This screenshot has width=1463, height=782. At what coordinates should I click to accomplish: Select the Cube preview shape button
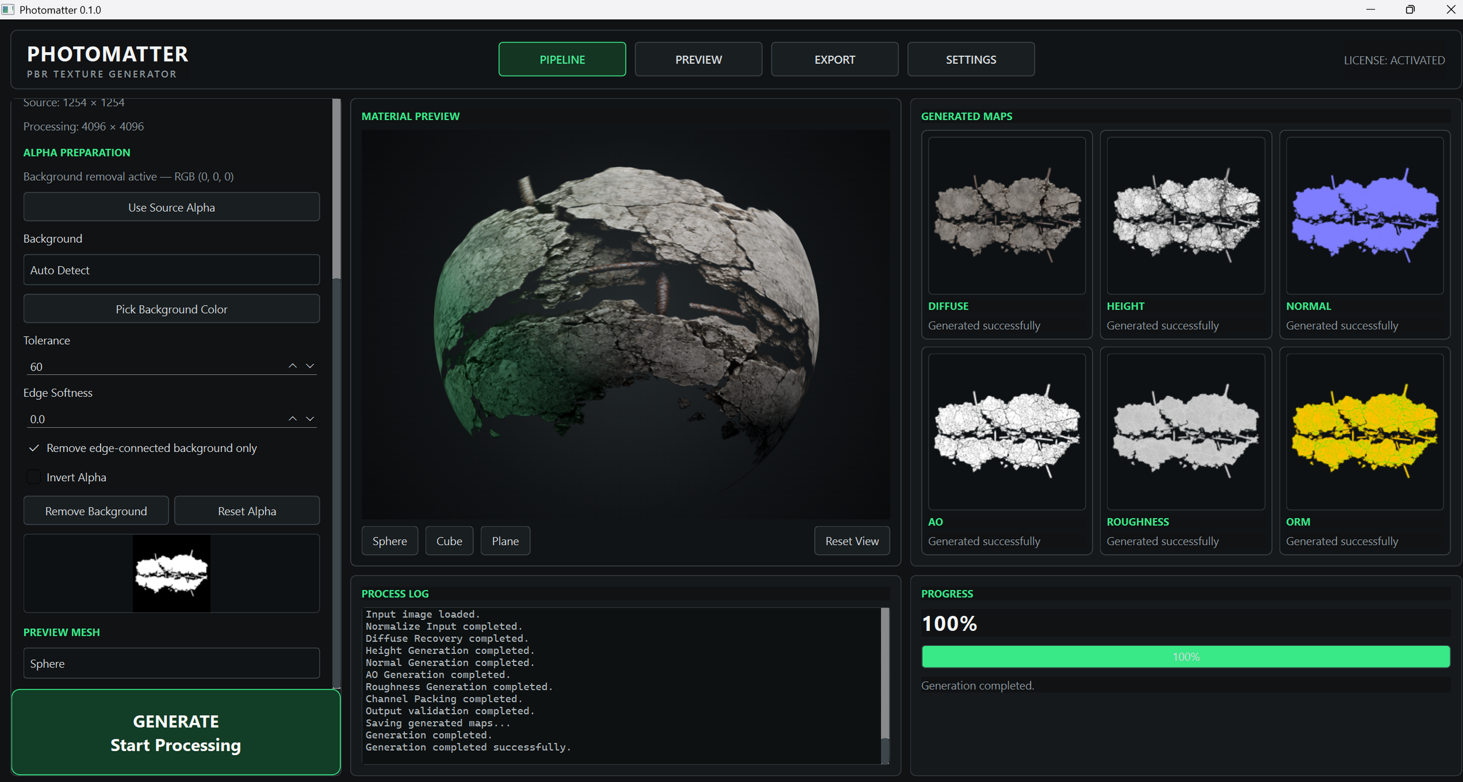(x=449, y=541)
